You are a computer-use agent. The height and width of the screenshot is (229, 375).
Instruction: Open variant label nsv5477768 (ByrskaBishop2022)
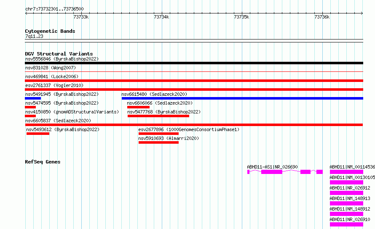[x=164, y=112]
